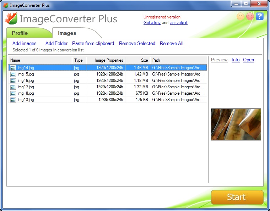Click the ImageConverter Plus leaf logo
Viewport: 270px width, 211px height.
click(x=11, y=18)
